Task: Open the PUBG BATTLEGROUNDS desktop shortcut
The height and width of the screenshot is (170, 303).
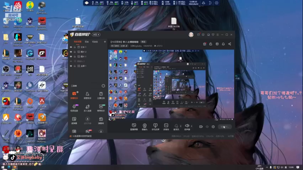Action: 42,8
